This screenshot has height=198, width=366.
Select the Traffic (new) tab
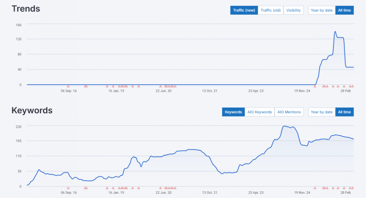coord(244,10)
